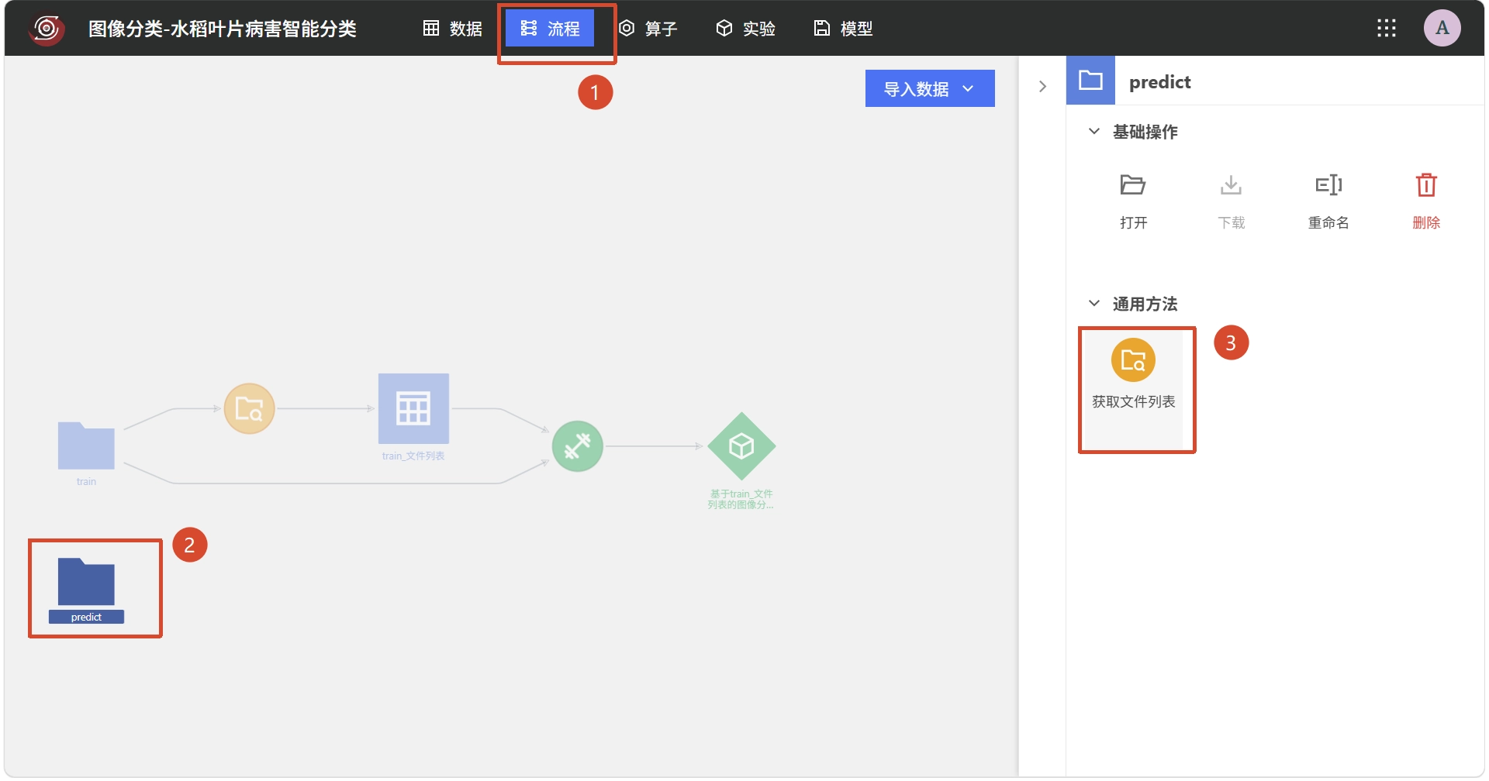Screen dimensions: 1489x781
Task: Click the predict title in side panel
Action: coord(1159,82)
